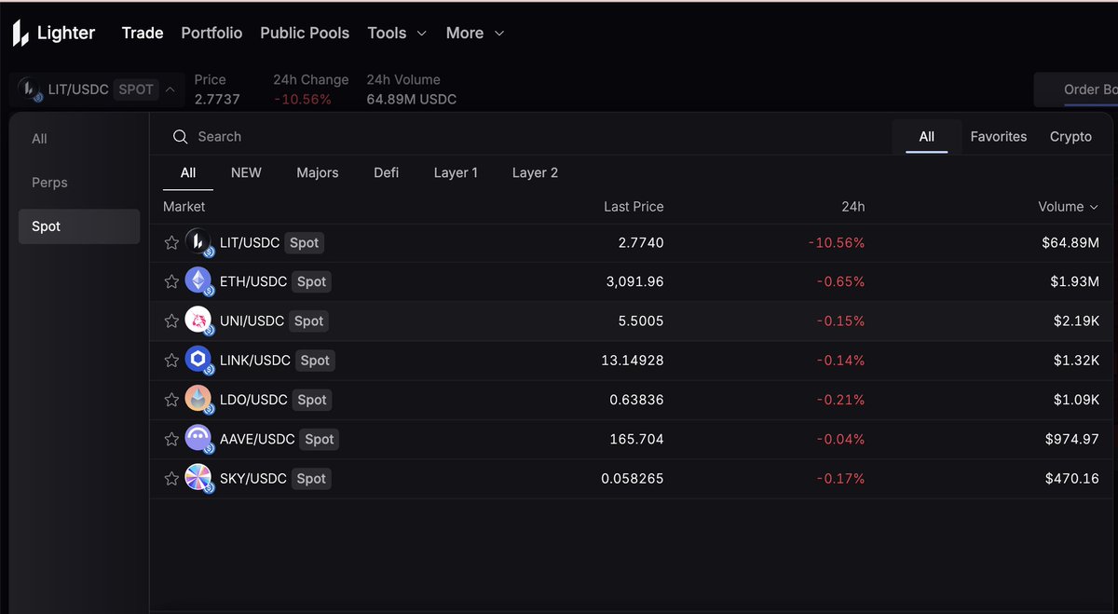Click the header price 2.7737

click(217, 99)
